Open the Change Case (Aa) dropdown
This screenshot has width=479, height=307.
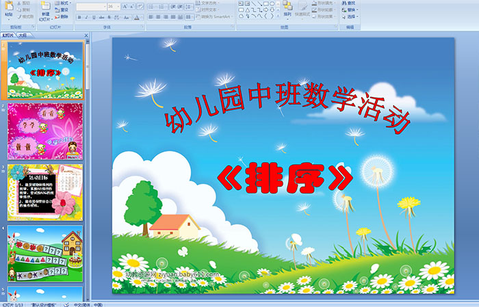coord(127,17)
